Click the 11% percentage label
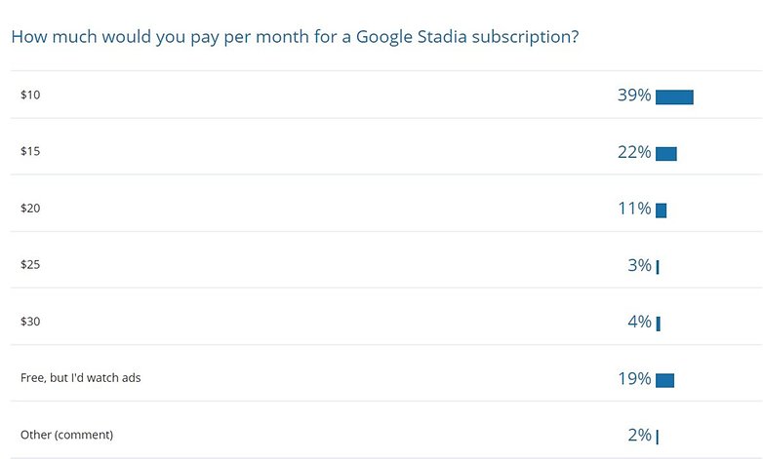Image resolution: width=763 pixels, height=459 pixels. point(634,209)
